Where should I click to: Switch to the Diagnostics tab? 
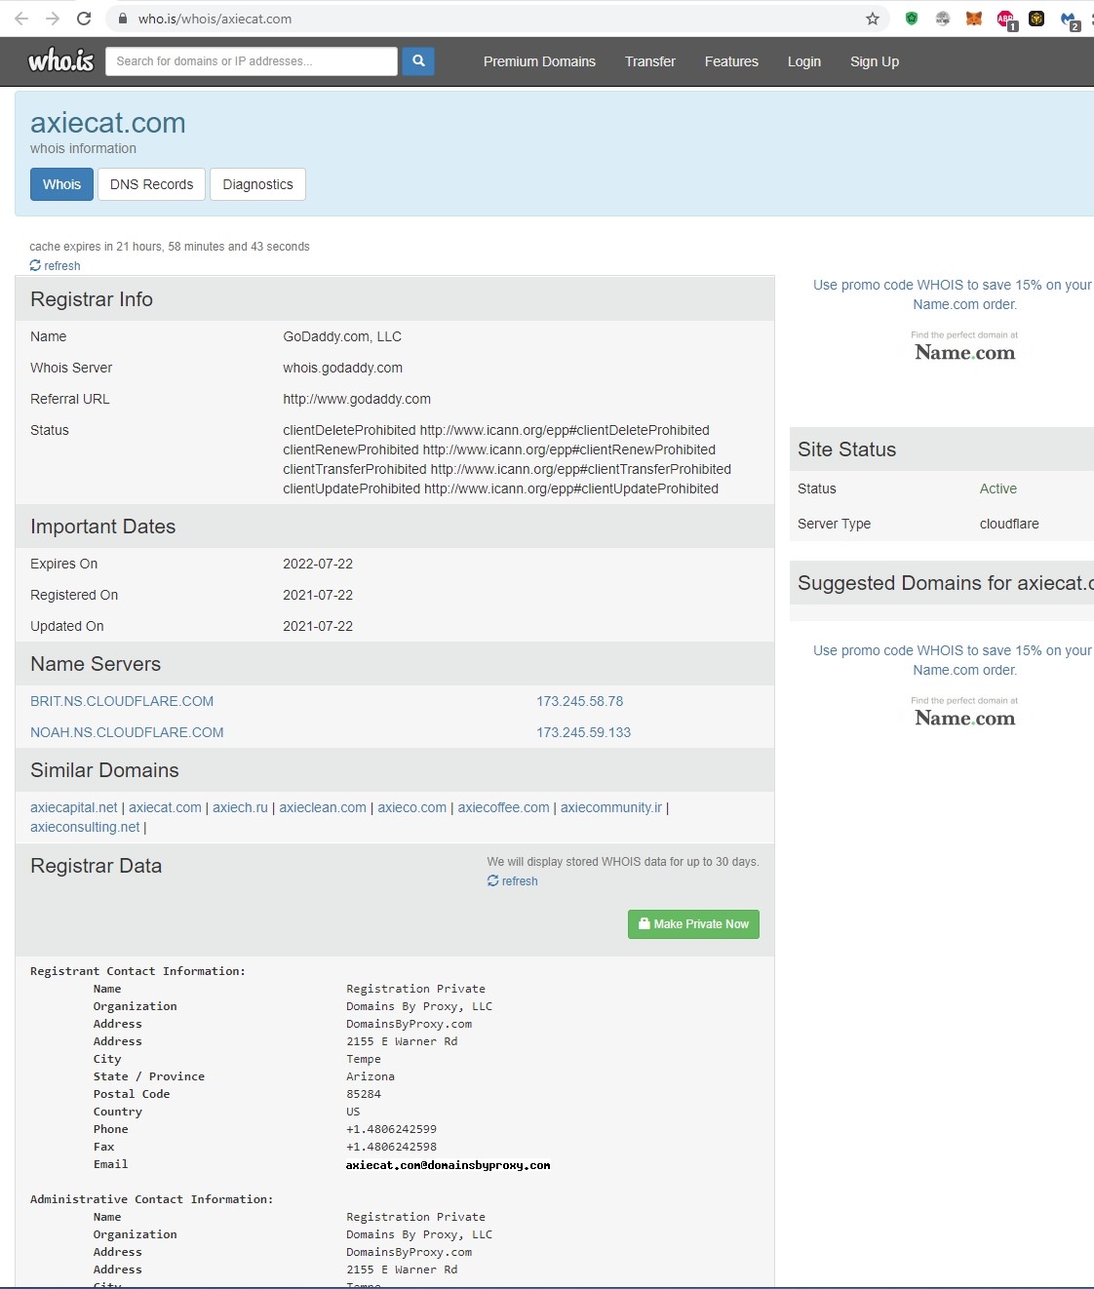pyautogui.click(x=257, y=184)
